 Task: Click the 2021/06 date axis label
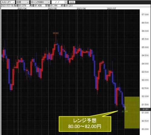81,8
